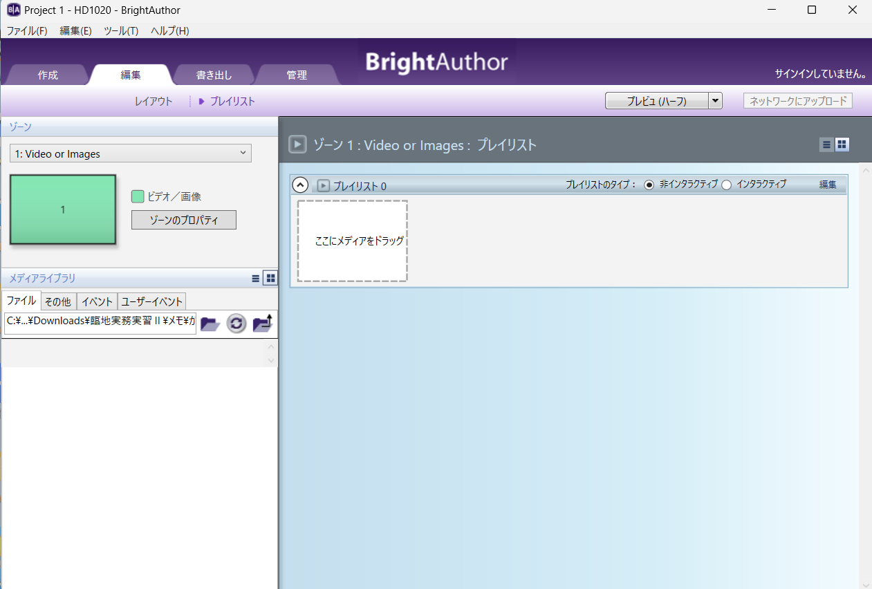Switch playlist to grid view
872x589 pixels.
tap(842, 144)
